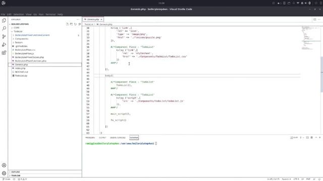
Task: Open the desktop activities logo icon
Action: [4, 3]
